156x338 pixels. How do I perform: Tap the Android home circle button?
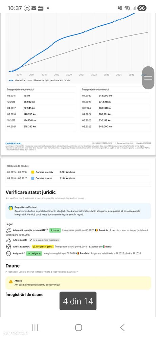(79, 328)
